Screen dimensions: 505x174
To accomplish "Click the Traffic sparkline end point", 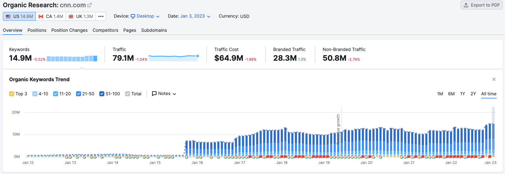I will tap(197, 56).
